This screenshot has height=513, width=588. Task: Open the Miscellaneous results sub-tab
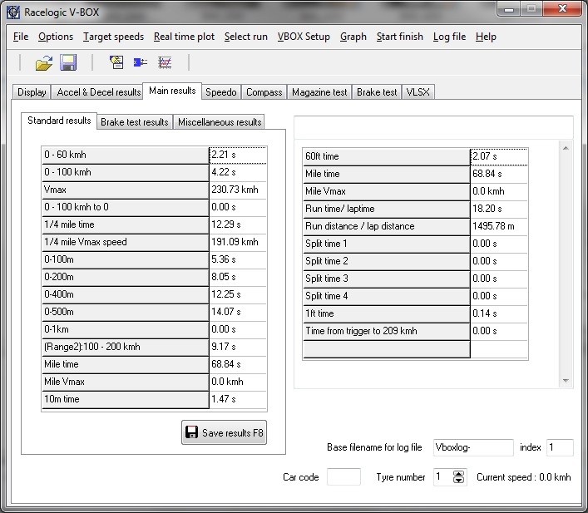tap(220, 122)
